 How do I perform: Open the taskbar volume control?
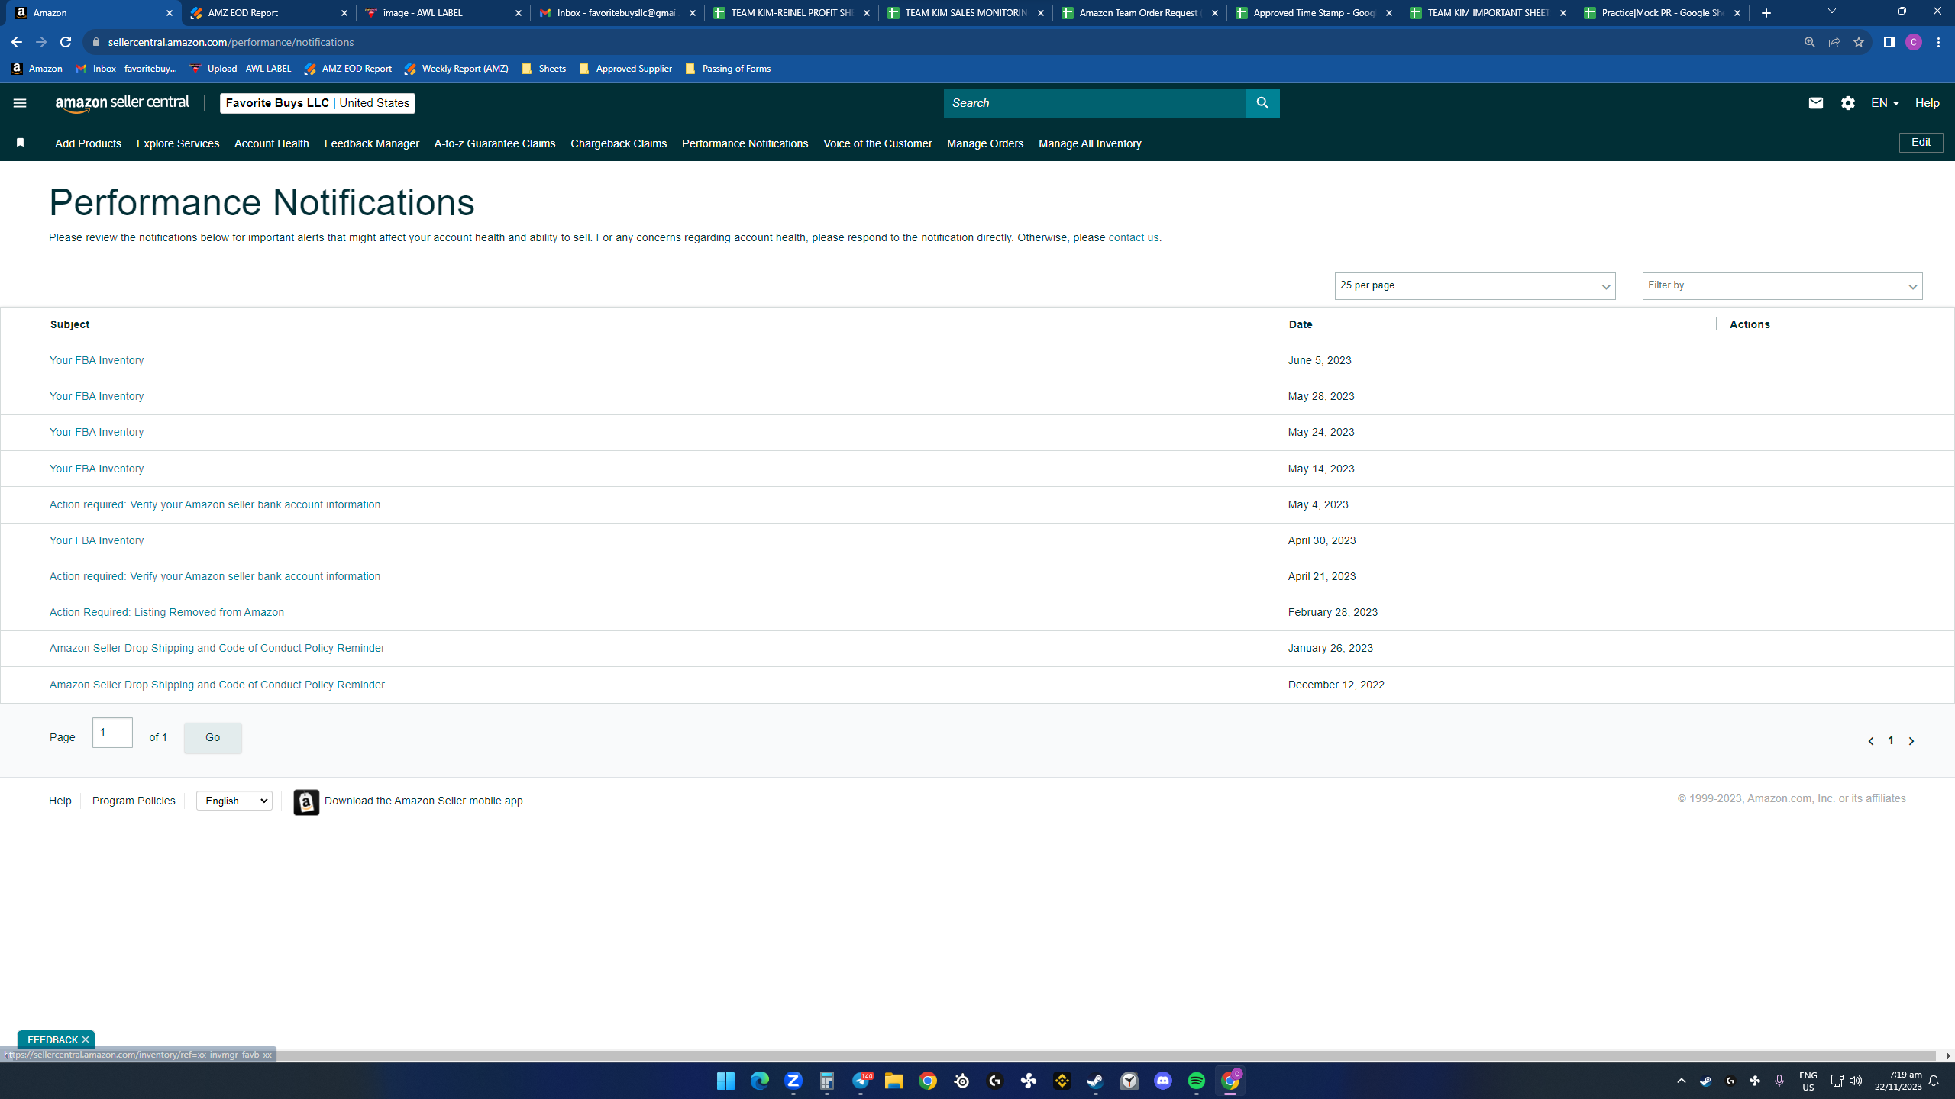[1856, 1081]
